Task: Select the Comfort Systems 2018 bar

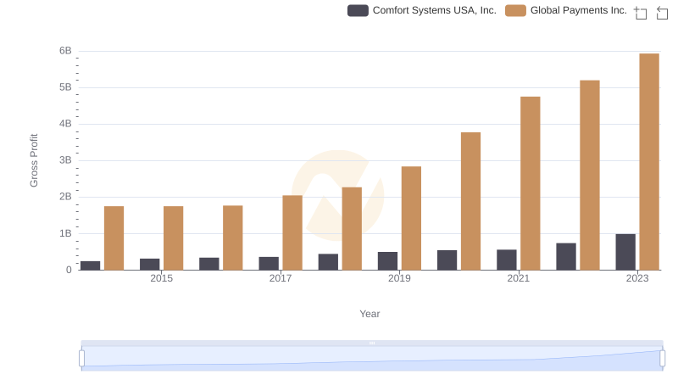Action: [x=328, y=262]
